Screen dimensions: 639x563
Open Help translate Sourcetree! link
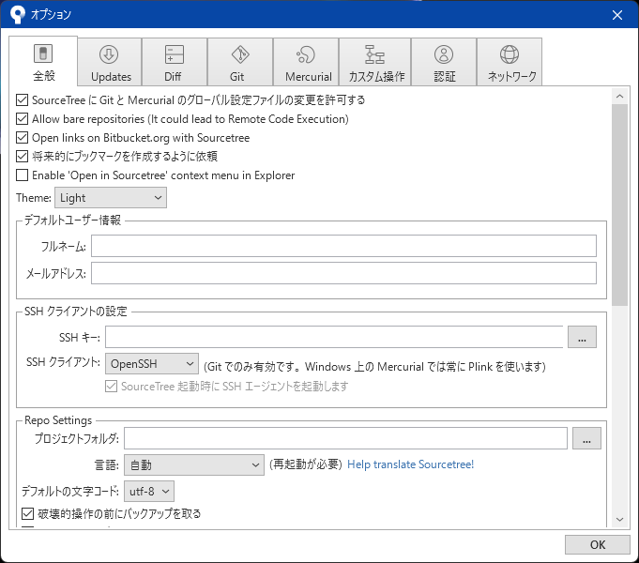(410, 464)
